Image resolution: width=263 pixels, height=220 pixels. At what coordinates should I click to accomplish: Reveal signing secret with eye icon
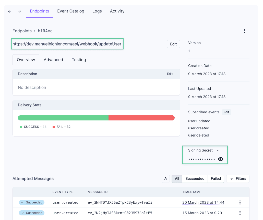[x=220, y=159]
